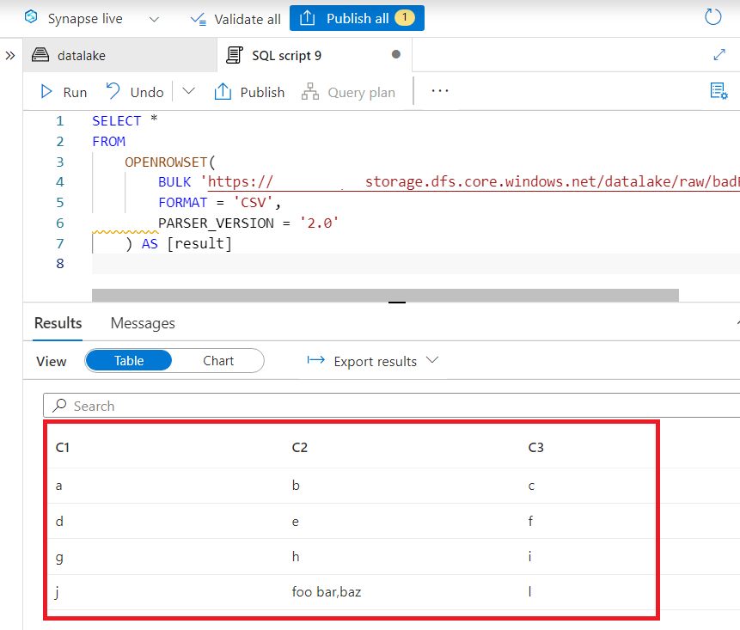The height and width of the screenshot is (630, 740).
Task: Click the export arrow icon
Action: (x=315, y=360)
